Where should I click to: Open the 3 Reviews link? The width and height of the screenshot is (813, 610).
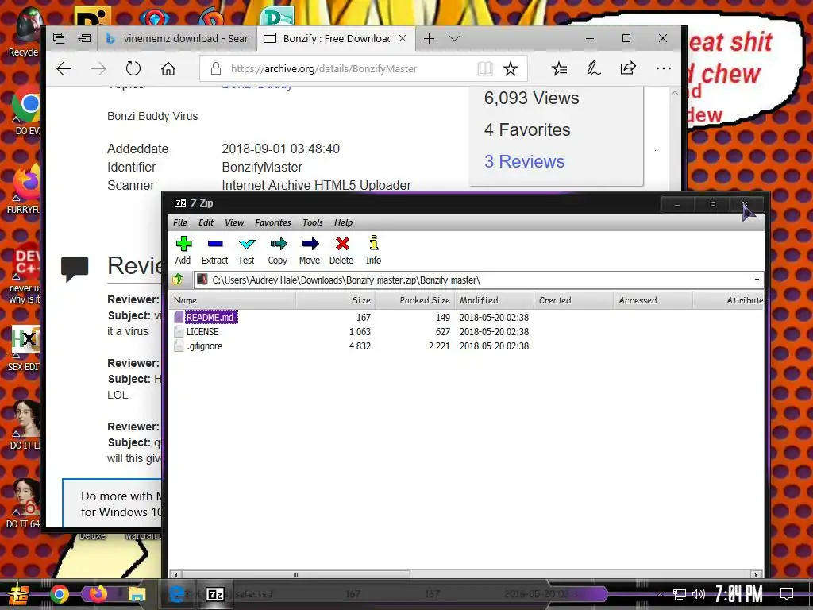524,161
